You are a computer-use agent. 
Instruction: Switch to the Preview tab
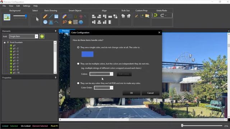coord(65,31)
